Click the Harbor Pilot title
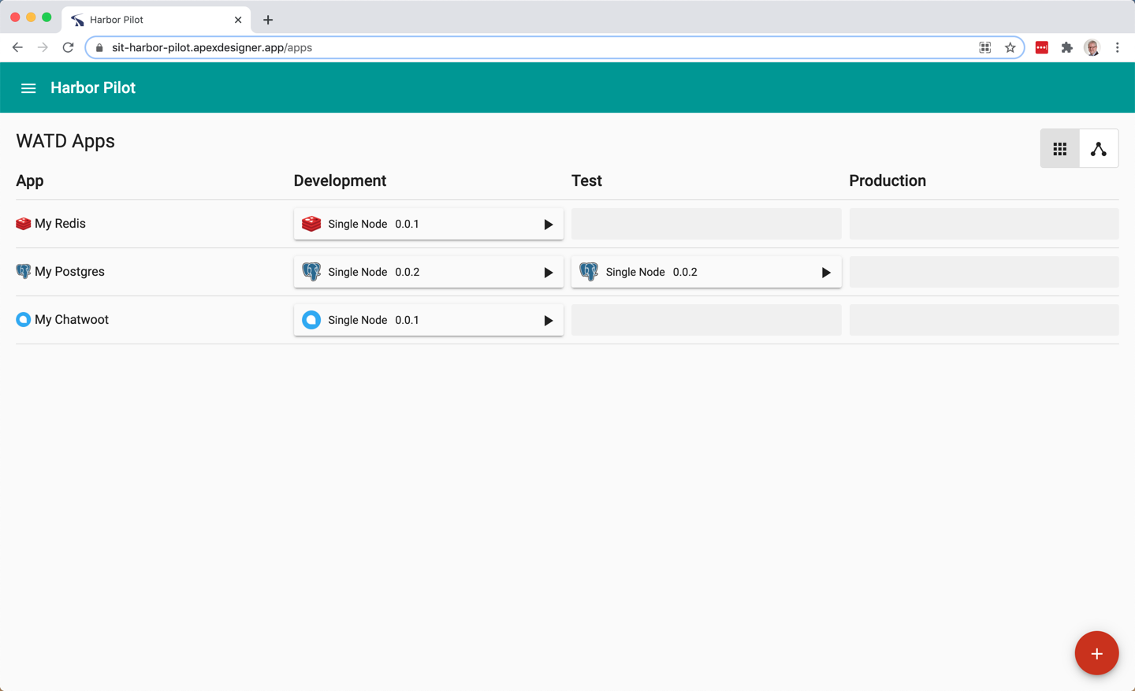 tap(93, 88)
